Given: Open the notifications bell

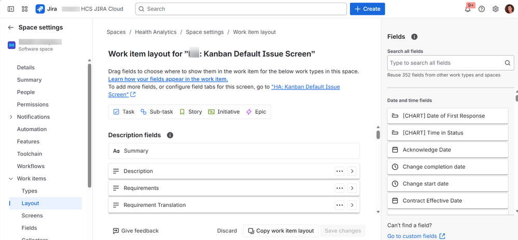Looking at the screenshot, I should tap(468, 9).
